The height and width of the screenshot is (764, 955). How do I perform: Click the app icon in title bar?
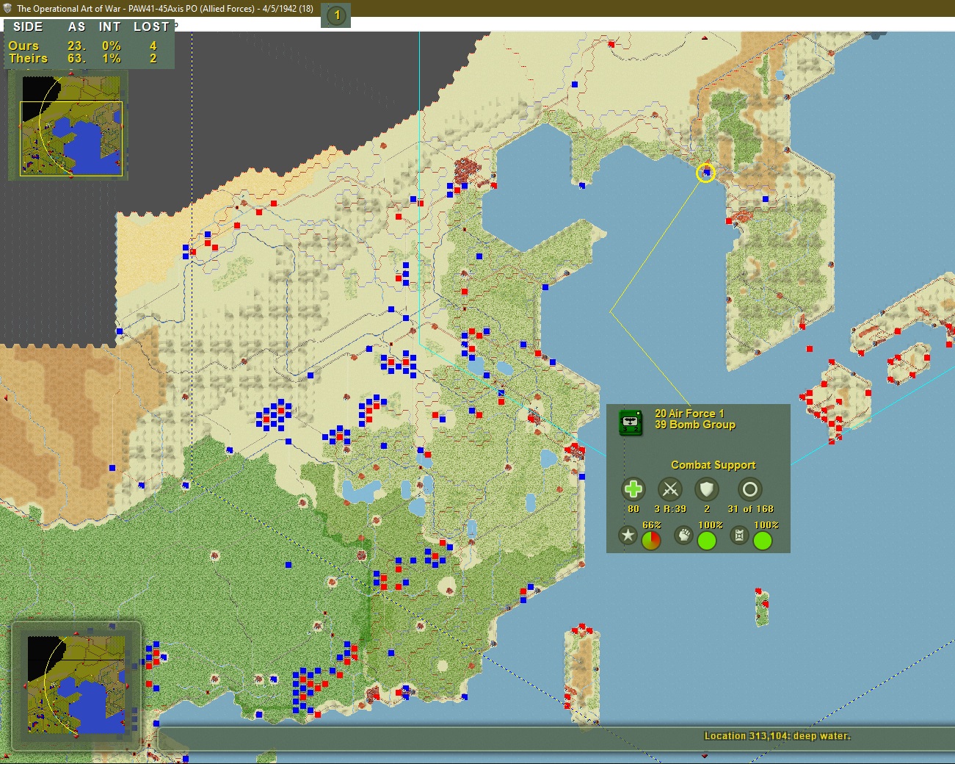pos(7,8)
